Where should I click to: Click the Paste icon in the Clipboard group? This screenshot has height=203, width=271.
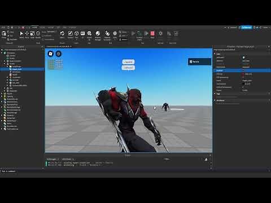(3, 34)
